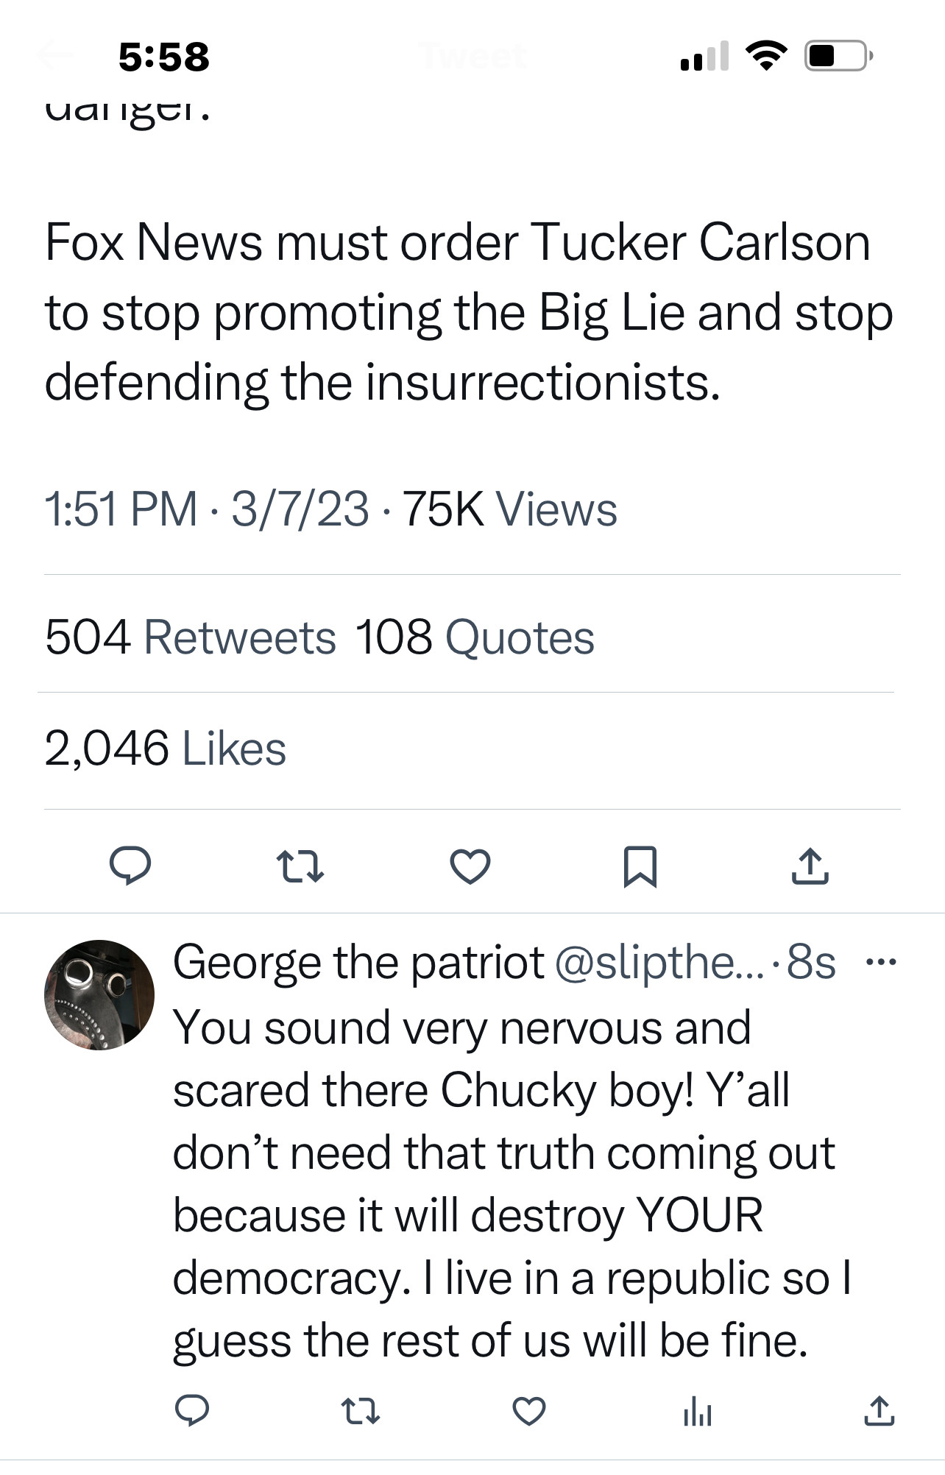The height and width of the screenshot is (1475, 945).
Task: Reply to the main tweet
Action: [130, 865]
